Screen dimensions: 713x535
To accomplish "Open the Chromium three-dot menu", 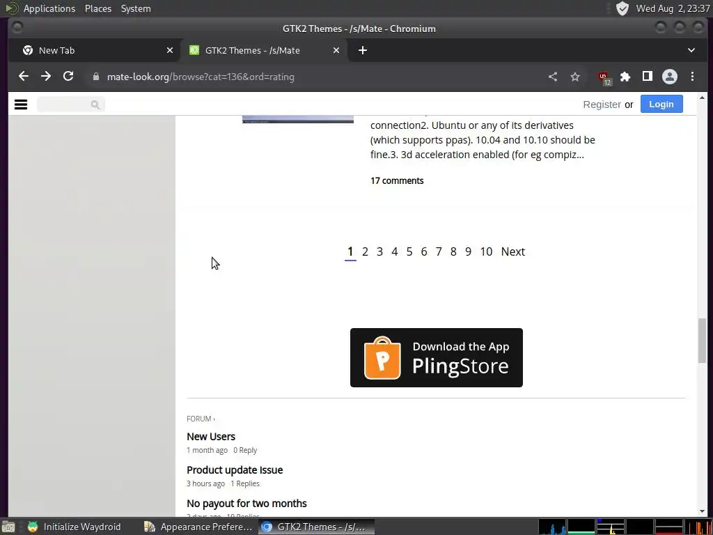I will click(692, 77).
